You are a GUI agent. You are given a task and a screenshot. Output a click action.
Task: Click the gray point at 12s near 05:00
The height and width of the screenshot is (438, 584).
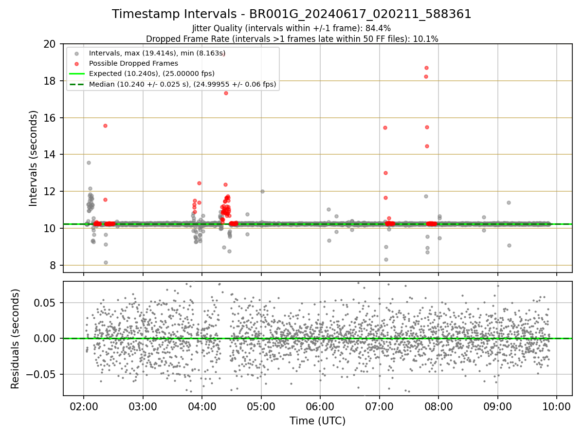point(262,191)
